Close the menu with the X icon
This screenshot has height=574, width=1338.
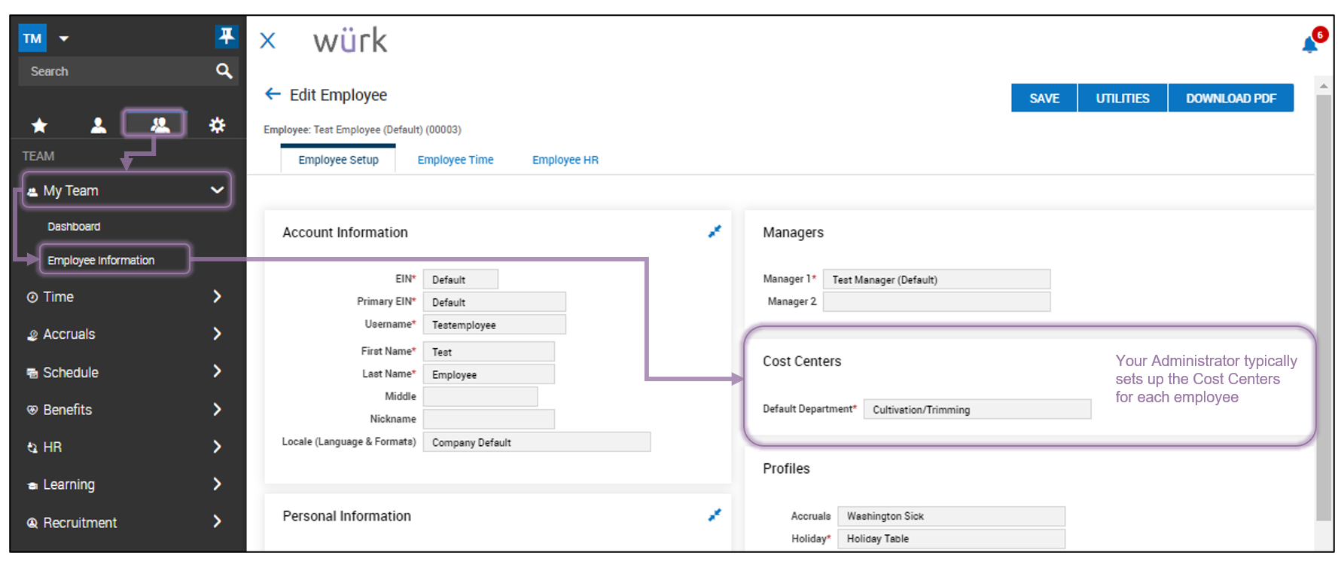tap(267, 41)
